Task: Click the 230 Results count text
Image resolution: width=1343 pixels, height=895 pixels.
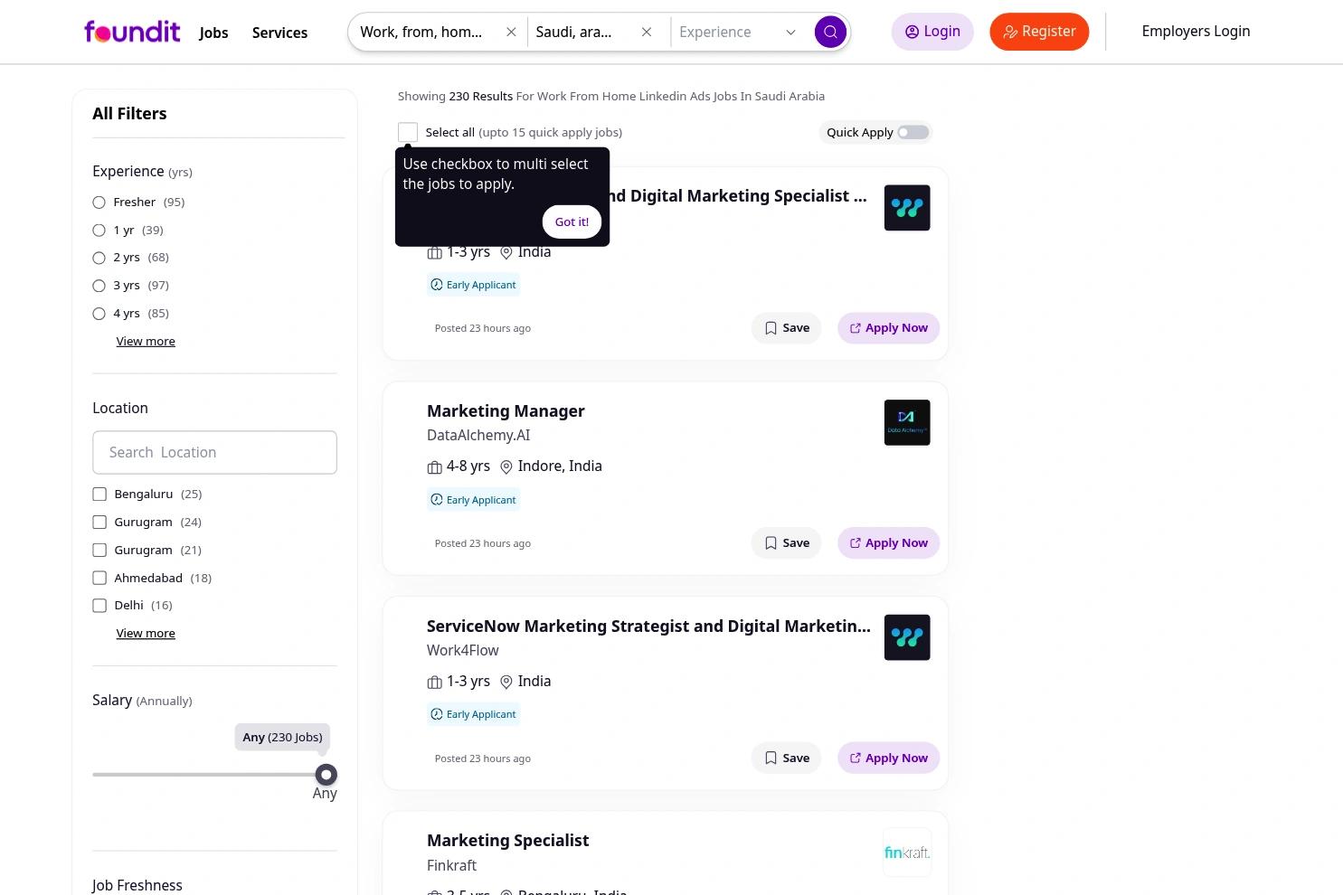Action: 481,96
